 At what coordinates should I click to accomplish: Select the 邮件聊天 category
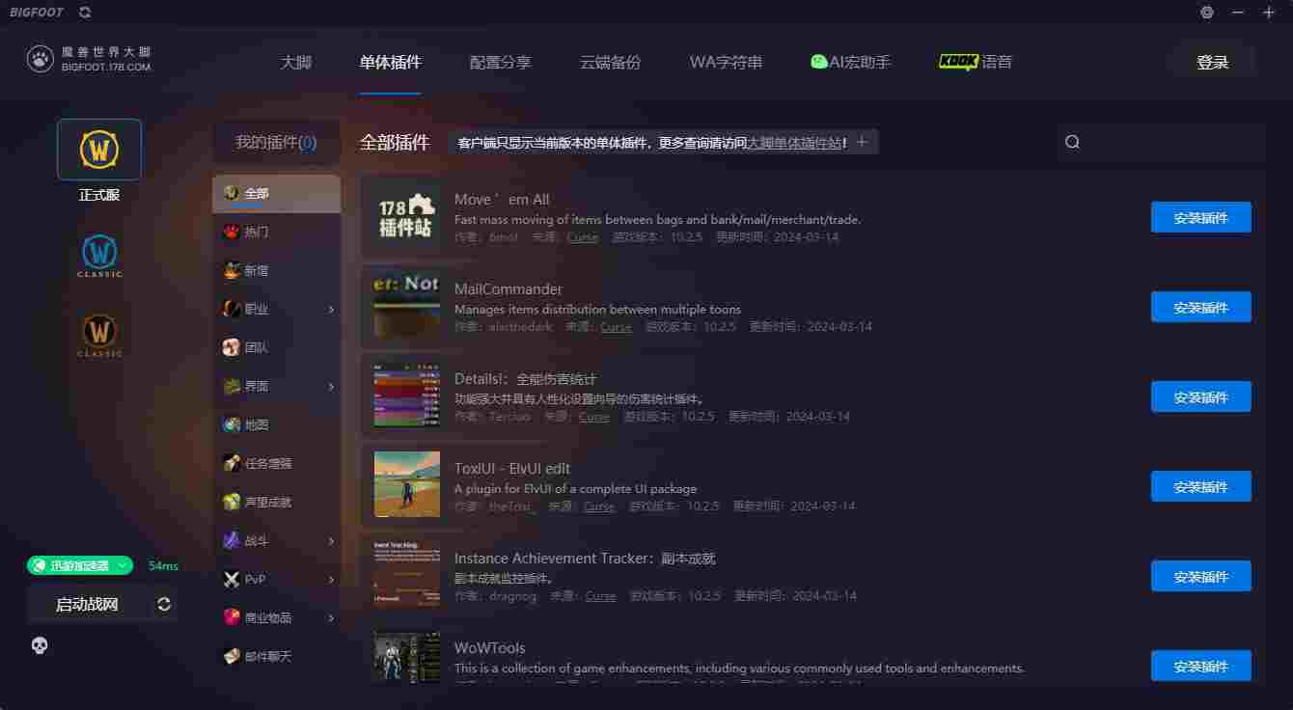pos(276,656)
